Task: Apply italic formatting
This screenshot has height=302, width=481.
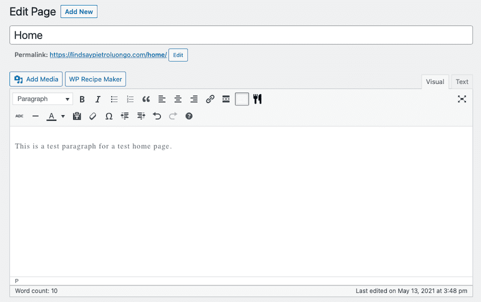Action: (98, 99)
